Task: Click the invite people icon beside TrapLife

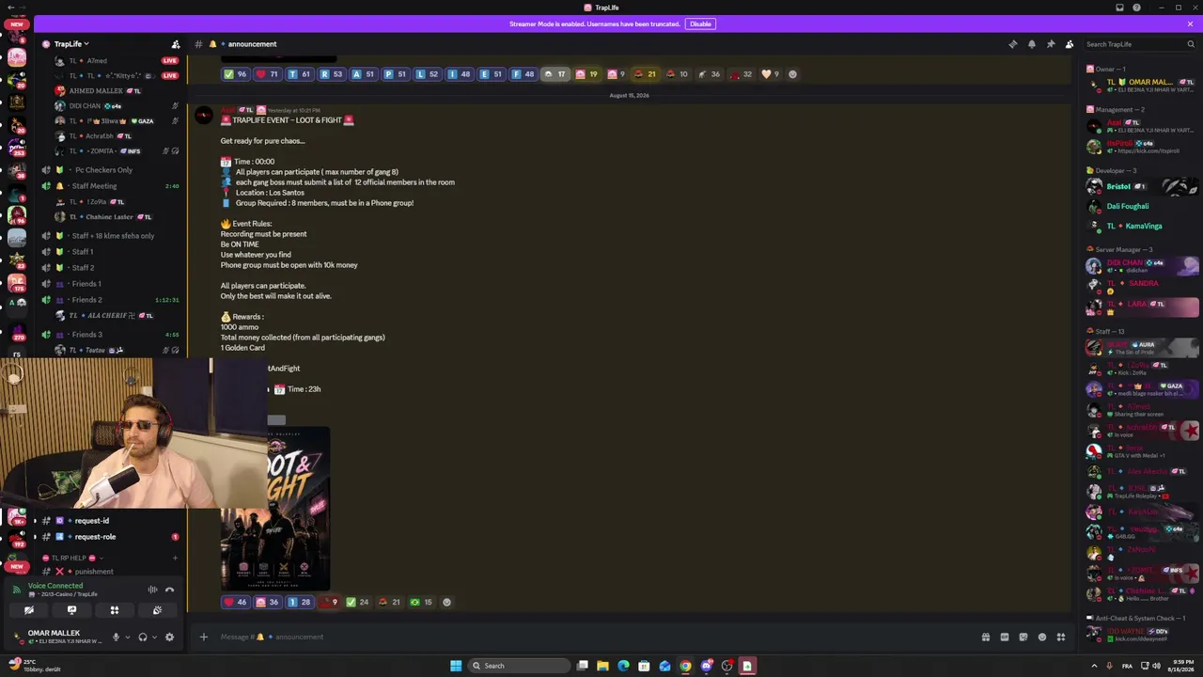Action: 175,44
